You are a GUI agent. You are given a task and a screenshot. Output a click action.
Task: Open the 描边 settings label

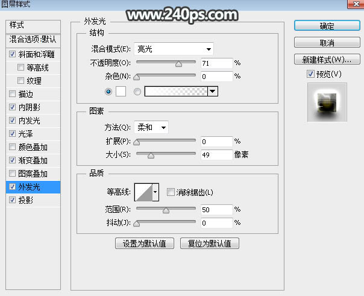point(26,94)
